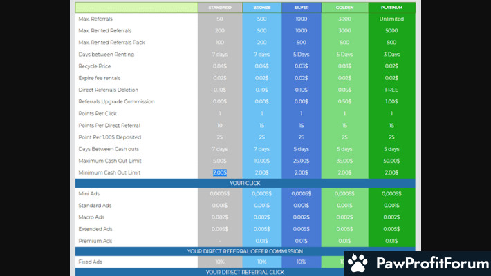
Task: Click the FREE Direct Referrals Deletion cell
Action: coord(391,90)
